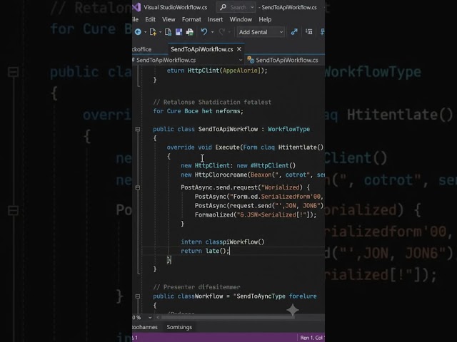457x342 pixels.
Task: Click the copy document icon in toolbar
Action: pyautogui.click(x=168, y=32)
